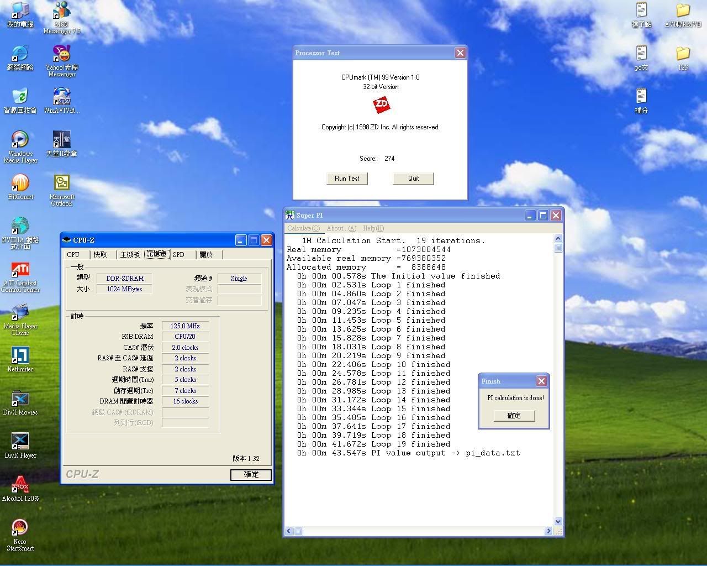Launch the 天堂II game shortcut

click(x=62, y=144)
